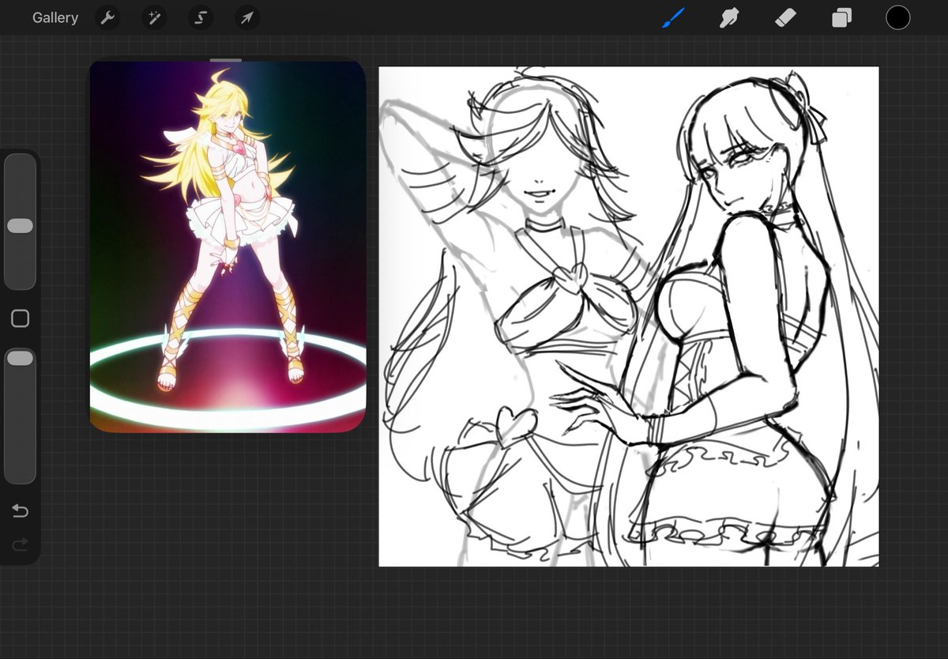Tap the square modify button in sidebar
Image resolution: width=948 pixels, height=659 pixels.
click(21, 318)
